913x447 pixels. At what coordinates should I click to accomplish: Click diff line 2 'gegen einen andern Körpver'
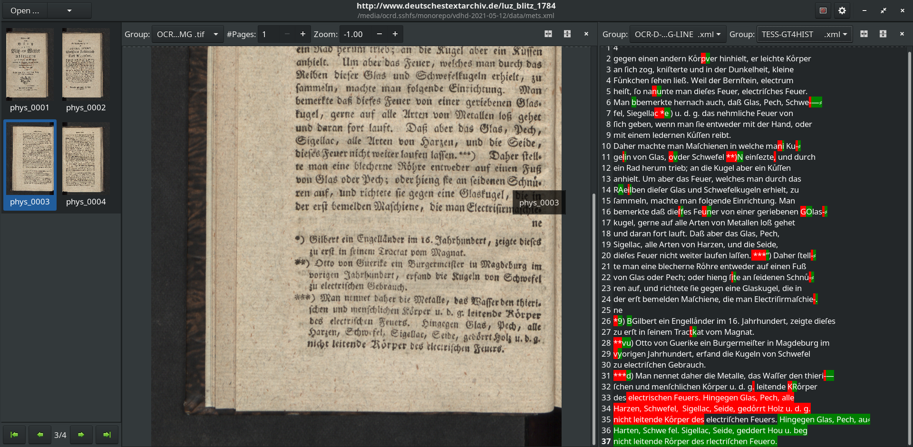(x=711, y=58)
